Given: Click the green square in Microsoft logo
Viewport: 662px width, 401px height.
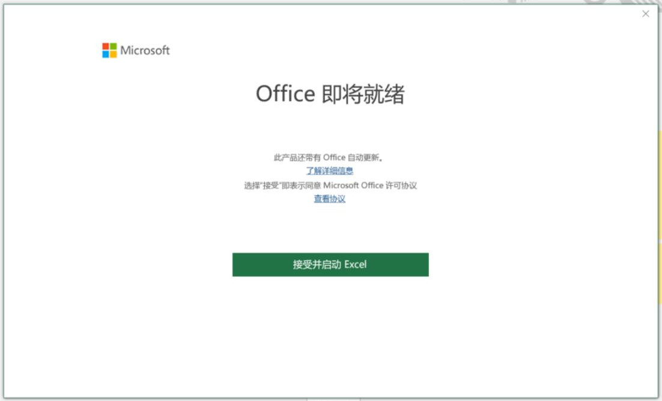Looking at the screenshot, I should (114, 47).
